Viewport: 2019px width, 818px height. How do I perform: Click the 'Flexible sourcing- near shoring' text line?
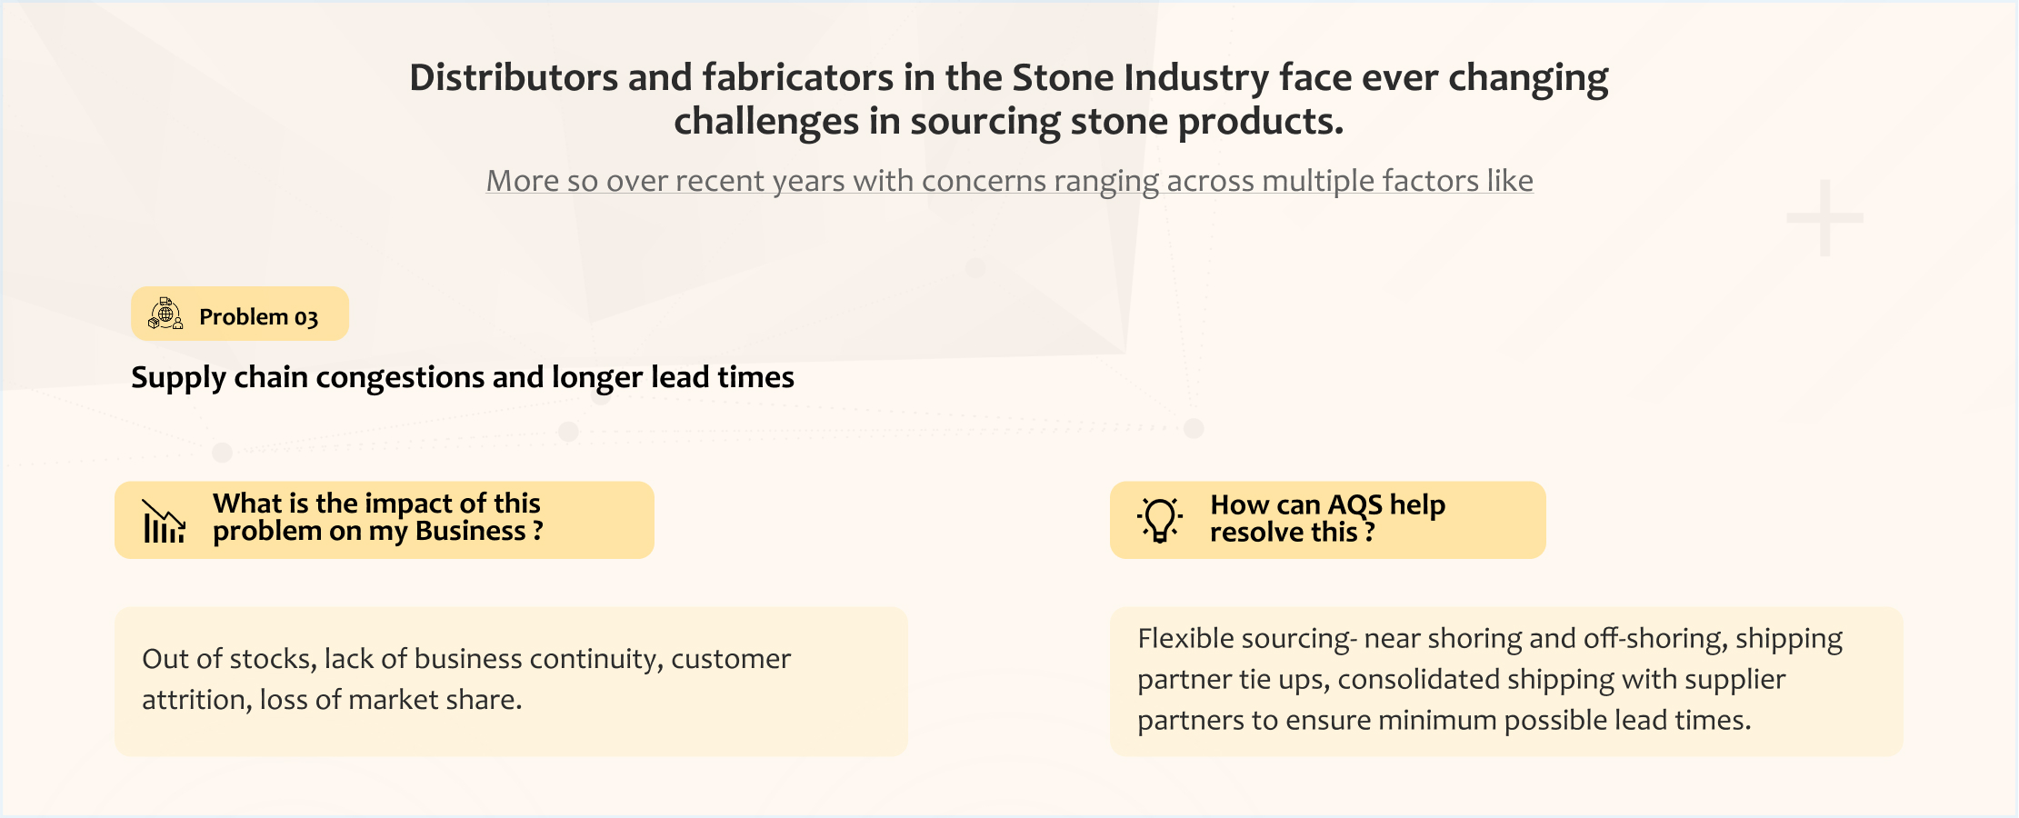[1489, 639]
